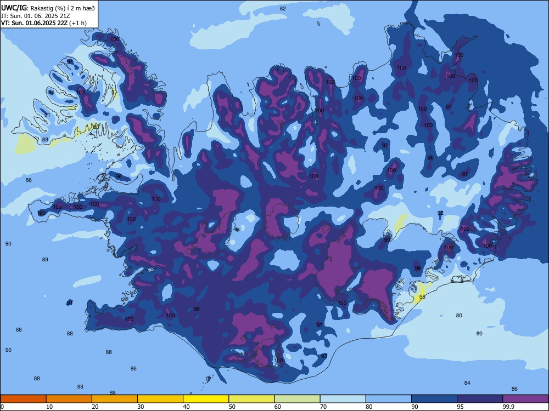Click the '10' legend scale label

click(49, 407)
